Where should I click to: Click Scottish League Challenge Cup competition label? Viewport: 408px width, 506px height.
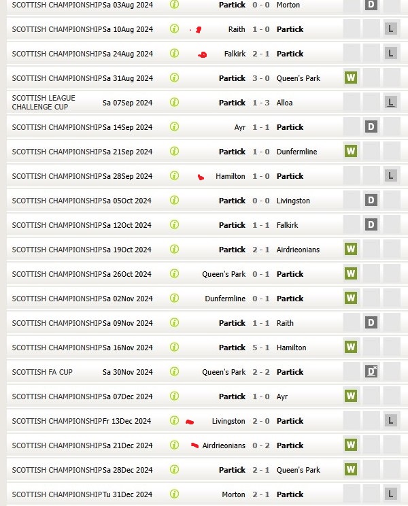[x=44, y=103]
